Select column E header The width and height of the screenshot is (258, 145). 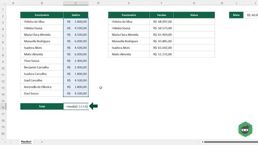click(129, 3)
